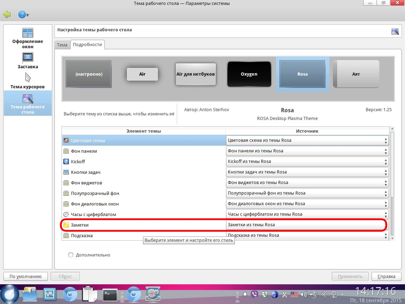
Task: Open the terminal from the taskbar
Action: 110,295
